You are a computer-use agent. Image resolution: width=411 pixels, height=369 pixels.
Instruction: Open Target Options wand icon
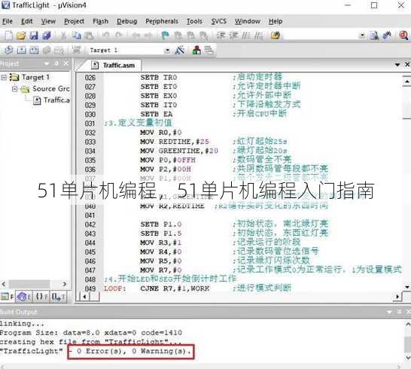click(x=180, y=50)
